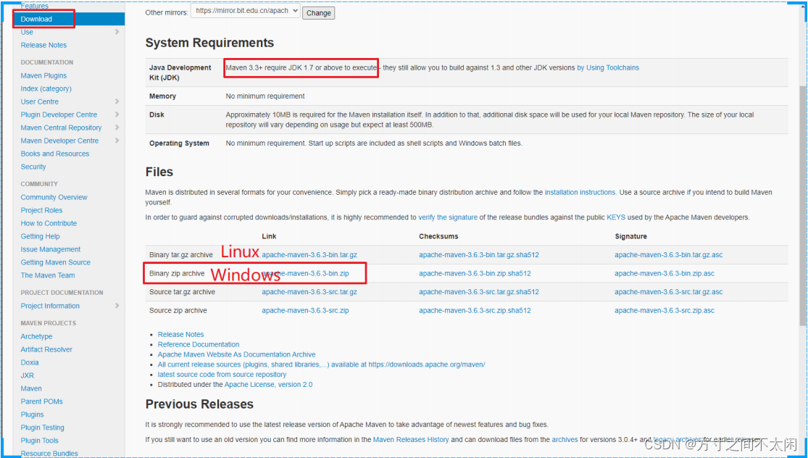
Task: Expand the Maven Developer Centre chevron
Action: pyautogui.click(x=117, y=140)
